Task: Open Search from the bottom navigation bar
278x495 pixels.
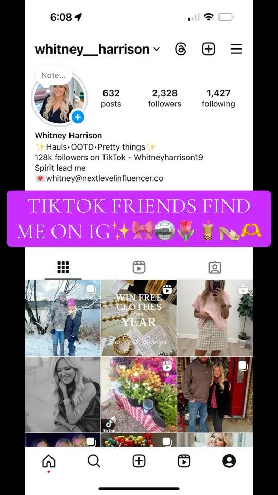Action: (94, 461)
